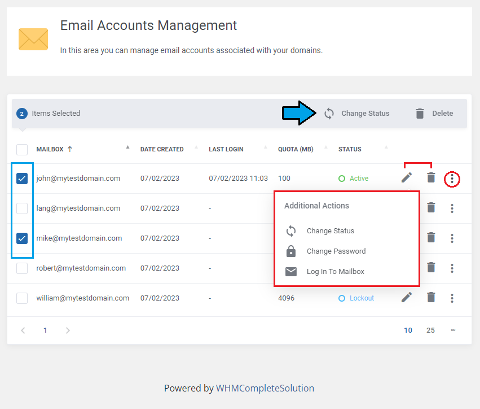Viewport: 480px width, 409px height.
Task: Select page 1 in pagination
Action: 45,330
